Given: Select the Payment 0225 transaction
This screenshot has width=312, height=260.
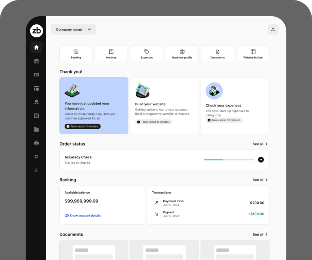Looking at the screenshot, I should pyautogui.click(x=208, y=203).
